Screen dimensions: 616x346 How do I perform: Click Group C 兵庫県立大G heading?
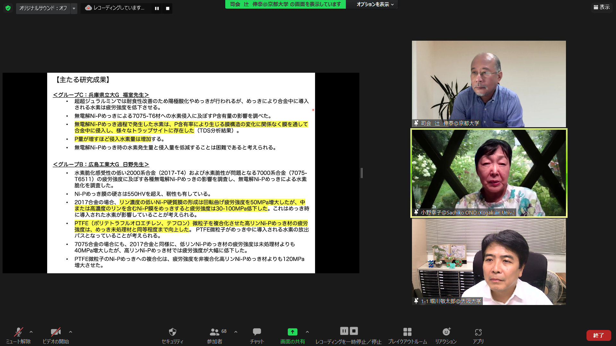tap(101, 95)
